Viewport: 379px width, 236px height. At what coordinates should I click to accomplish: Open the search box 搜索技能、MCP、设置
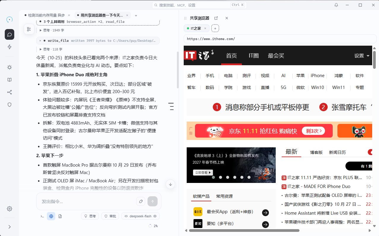[x=199, y=5]
